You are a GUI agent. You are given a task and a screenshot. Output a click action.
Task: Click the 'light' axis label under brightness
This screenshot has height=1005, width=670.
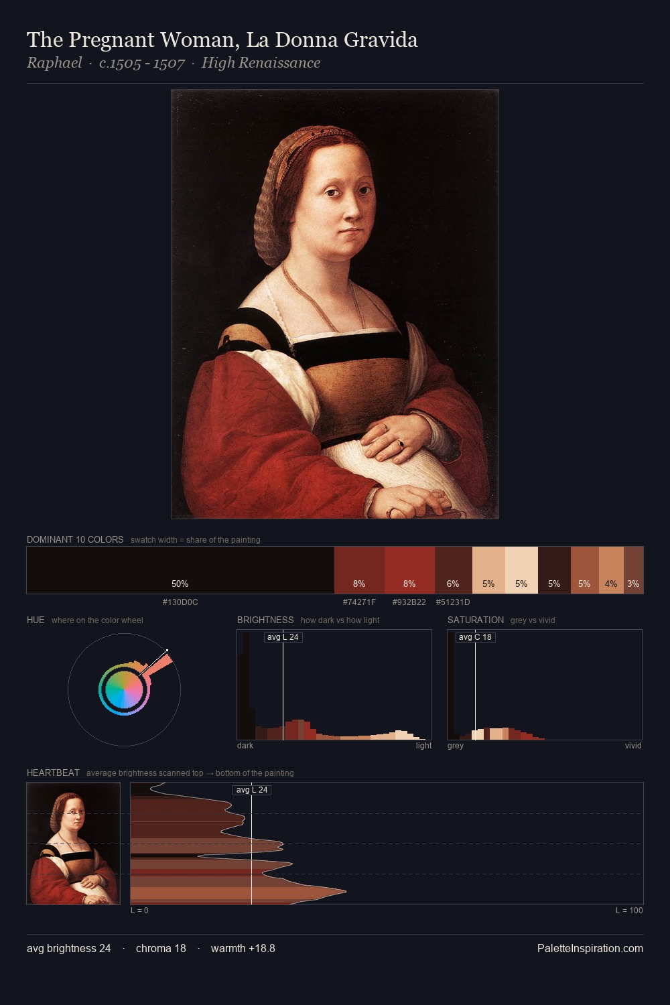click(423, 746)
